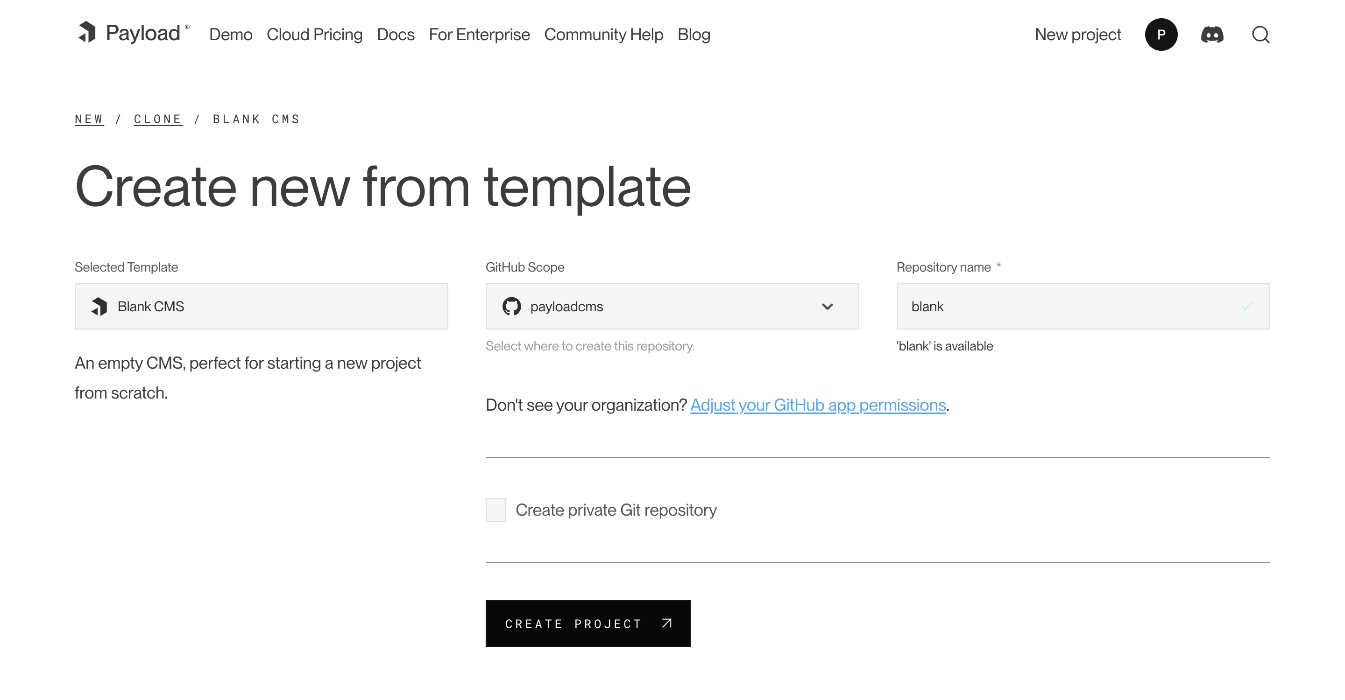Click the user profile avatar icon
1345x700 pixels.
[1162, 35]
